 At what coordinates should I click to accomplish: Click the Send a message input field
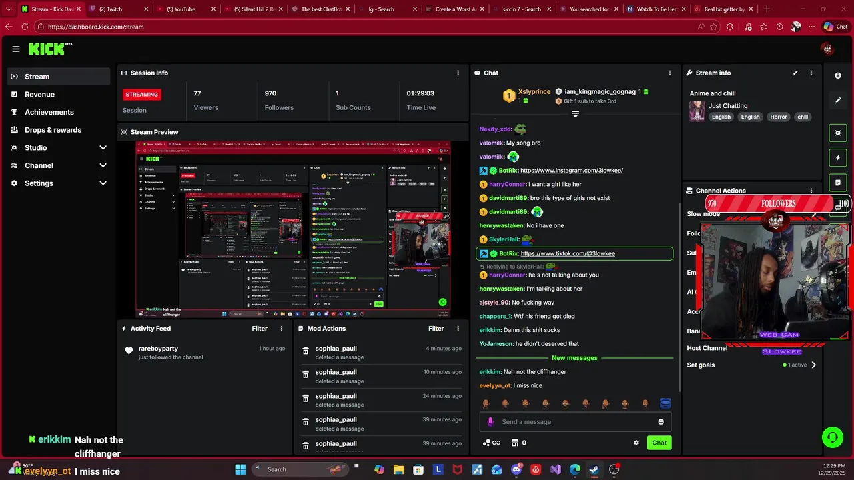575,422
